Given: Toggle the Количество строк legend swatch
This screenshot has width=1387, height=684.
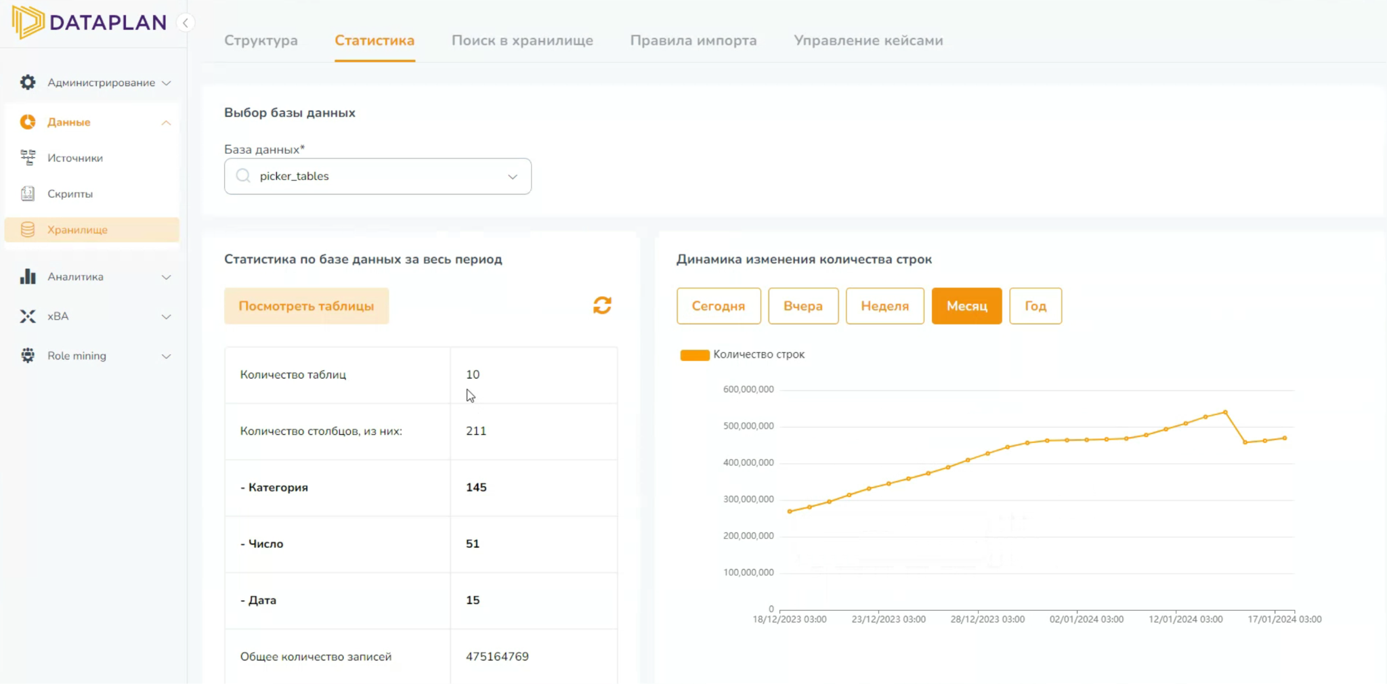Looking at the screenshot, I should [x=695, y=355].
